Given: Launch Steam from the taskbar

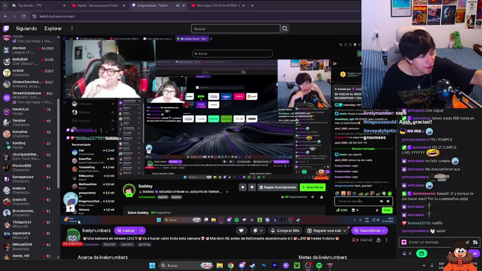Looking at the screenshot, I should click(253, 265).
